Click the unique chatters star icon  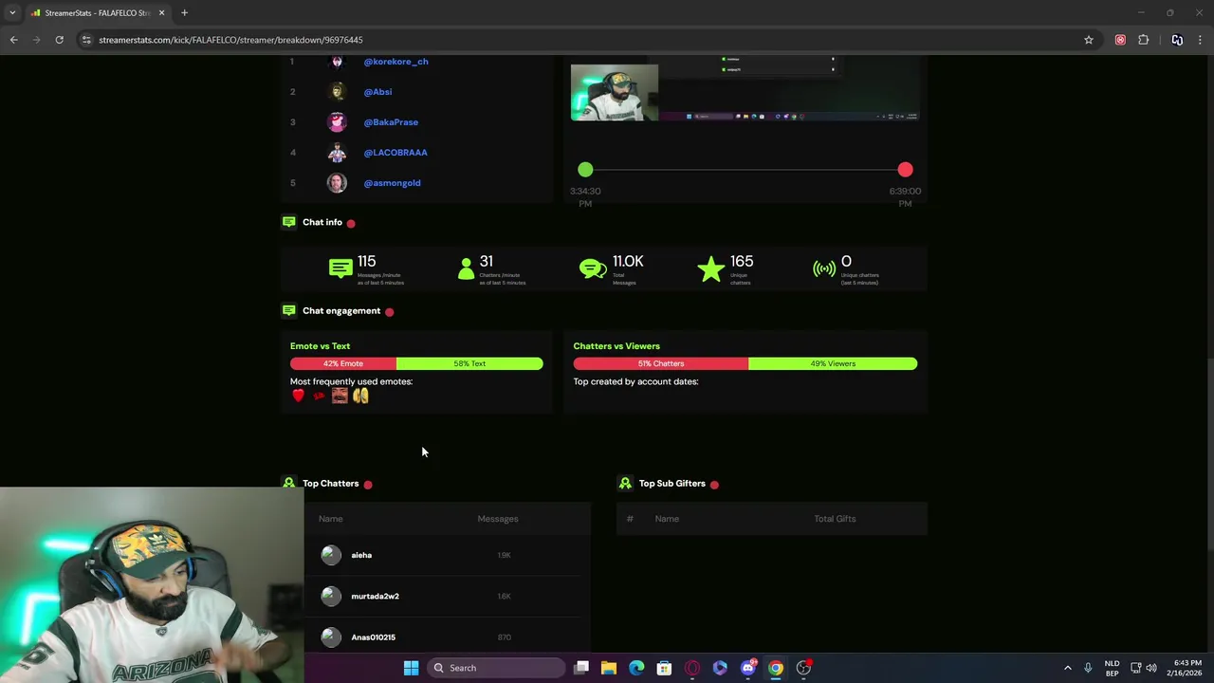coord(710,269)
